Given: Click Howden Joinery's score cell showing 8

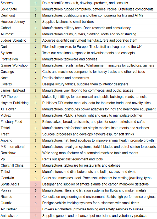Looking at the screenshot, I should click(36, 22).
